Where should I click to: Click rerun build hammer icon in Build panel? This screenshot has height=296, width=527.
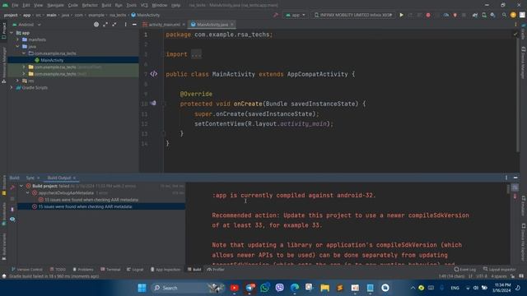pyautogui.click(x=12, y=187)
